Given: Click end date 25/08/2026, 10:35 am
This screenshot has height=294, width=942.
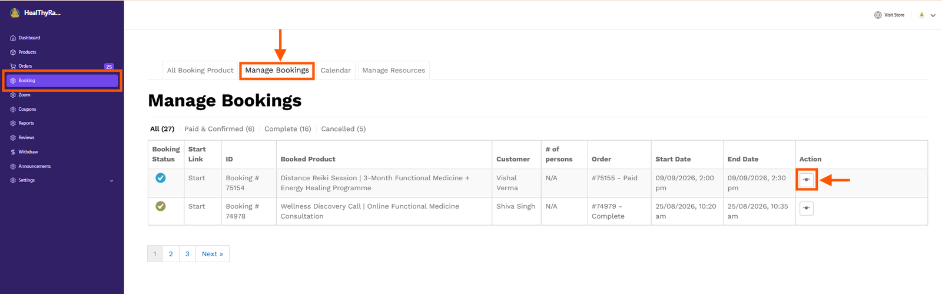Looking at the screenshot, I should click(758, 211).
